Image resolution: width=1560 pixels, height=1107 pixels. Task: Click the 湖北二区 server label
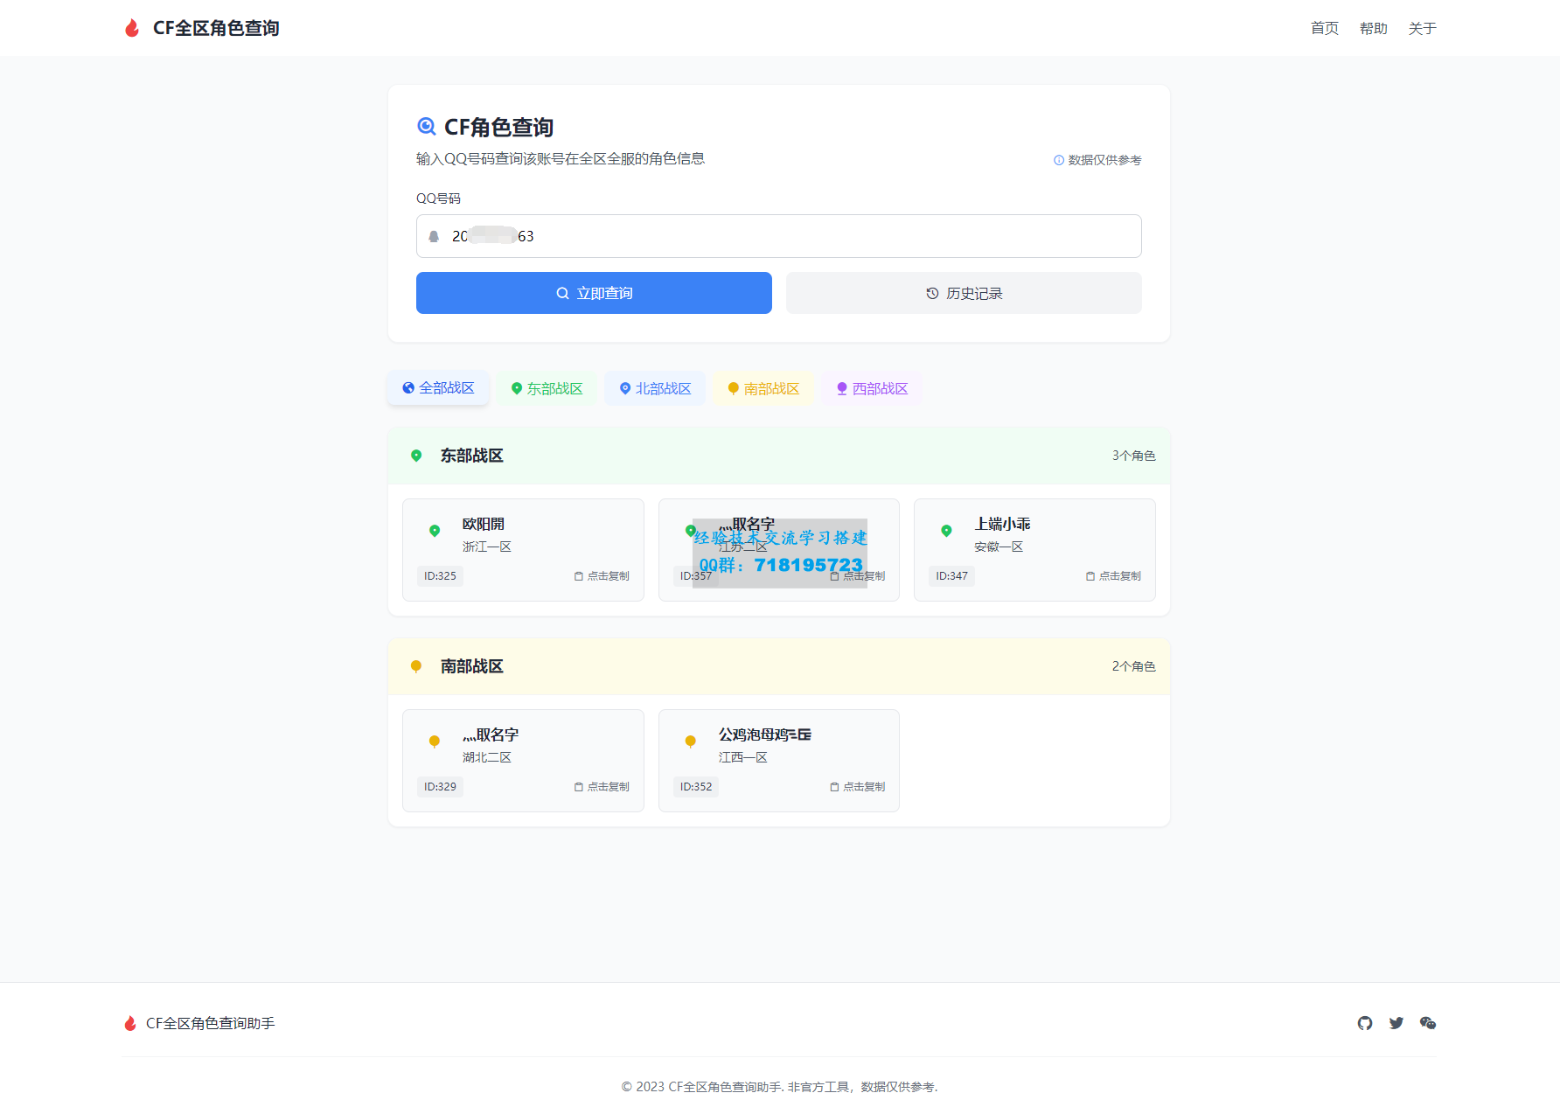tap(487, 757)
